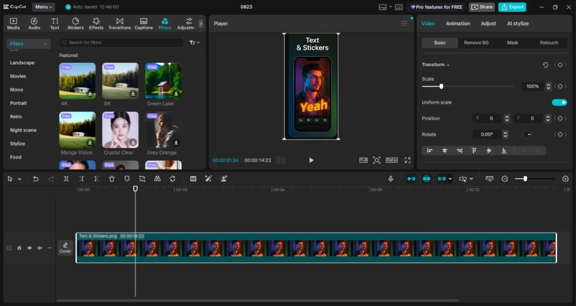The width and height of the screenshot is (576, 306).
Task: Delete the selected clip with trash icon
Action: coord(112,179)
